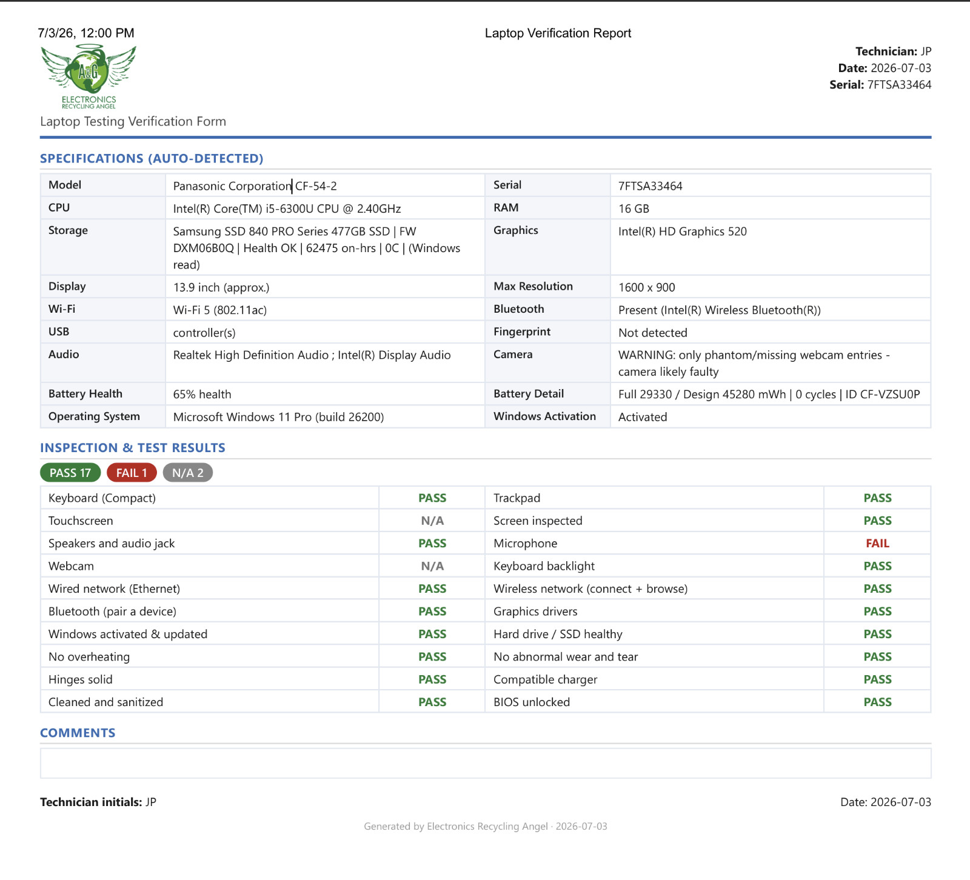Click the A&G Electronics Recycling Angel logo

coord(89,76)
